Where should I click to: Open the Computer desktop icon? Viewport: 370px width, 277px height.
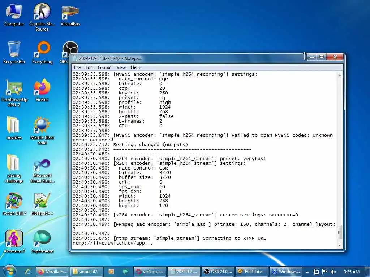click(14, 15)
